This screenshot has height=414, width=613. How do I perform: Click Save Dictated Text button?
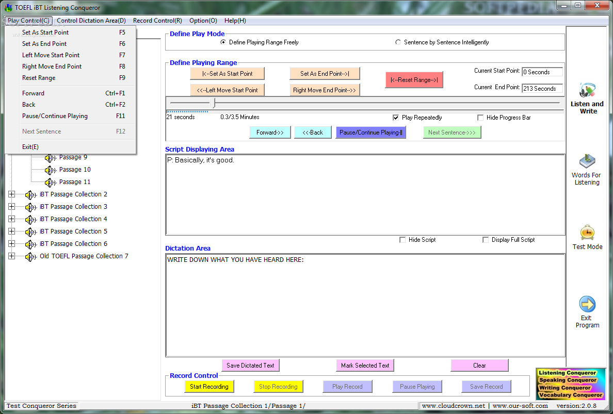pyautogui.click(x=251, y=366)
